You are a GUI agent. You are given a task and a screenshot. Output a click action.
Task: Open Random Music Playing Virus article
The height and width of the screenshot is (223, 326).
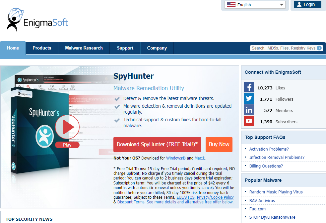pyautogui.click(x=276, y=192)
